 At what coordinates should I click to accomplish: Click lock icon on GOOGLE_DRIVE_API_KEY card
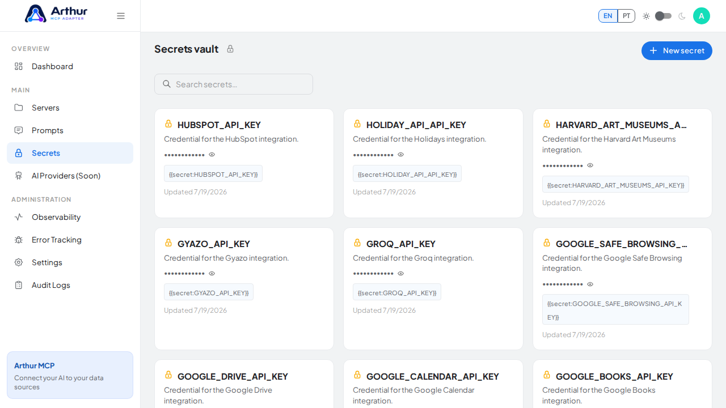point(168,375)
